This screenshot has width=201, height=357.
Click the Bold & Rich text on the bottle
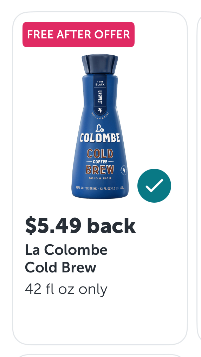tap(100, 178)
